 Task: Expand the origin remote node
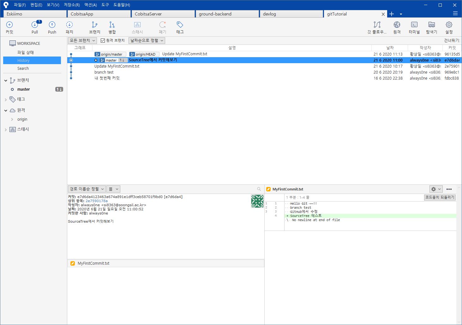[12, 119]
